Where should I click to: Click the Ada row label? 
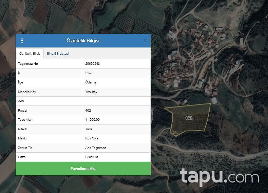point(21,101)
